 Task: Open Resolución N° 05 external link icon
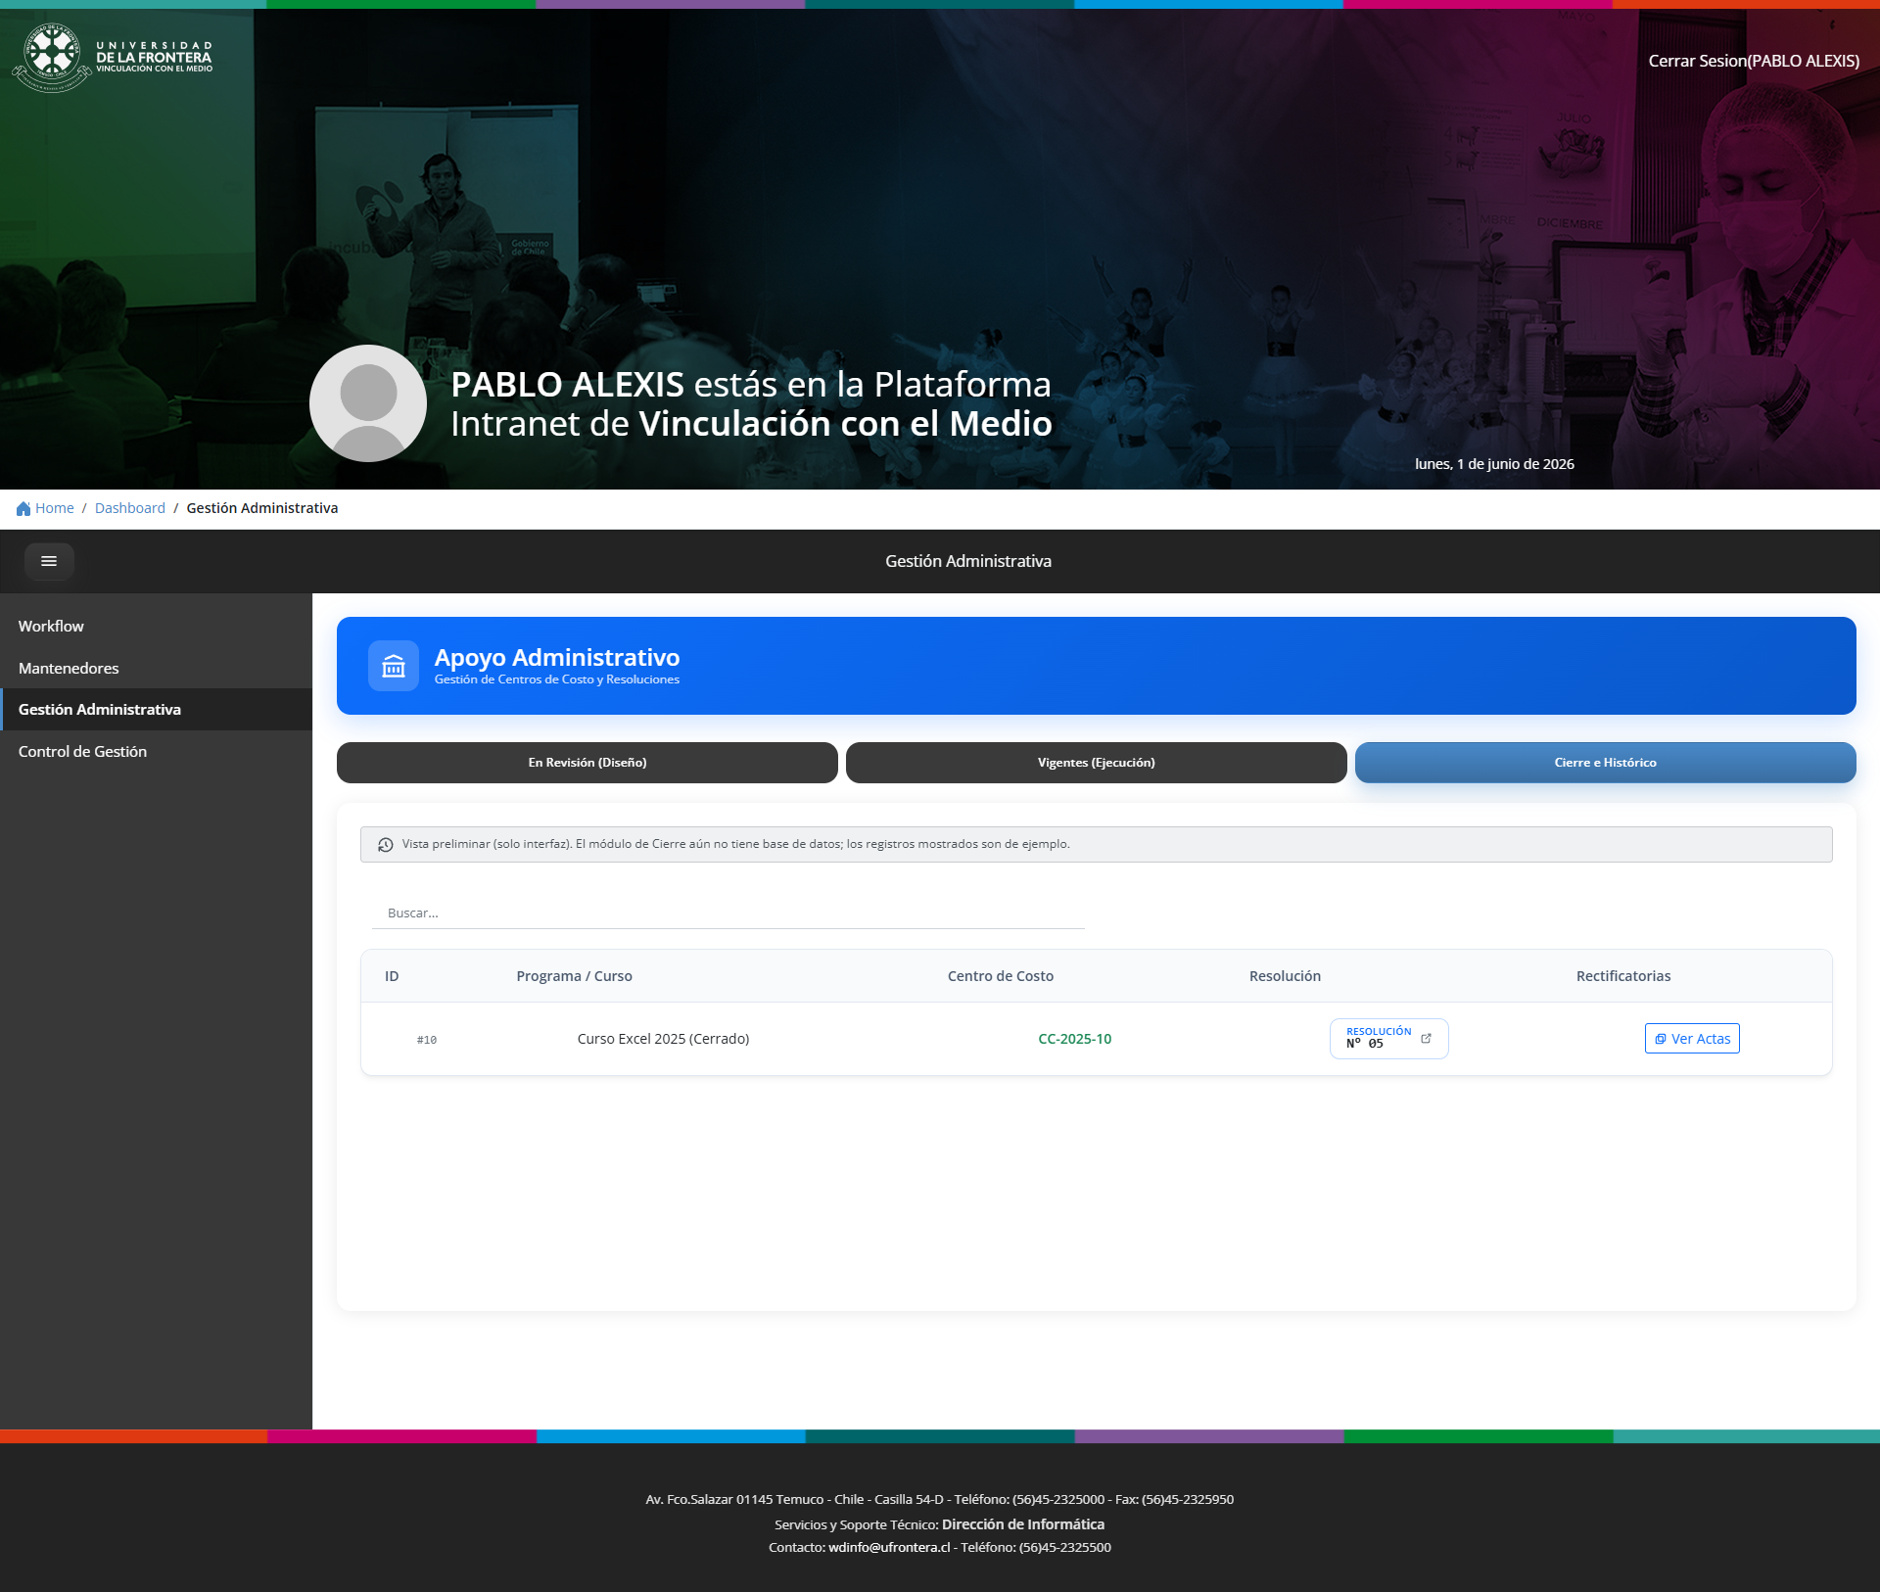(1426, 1039)
